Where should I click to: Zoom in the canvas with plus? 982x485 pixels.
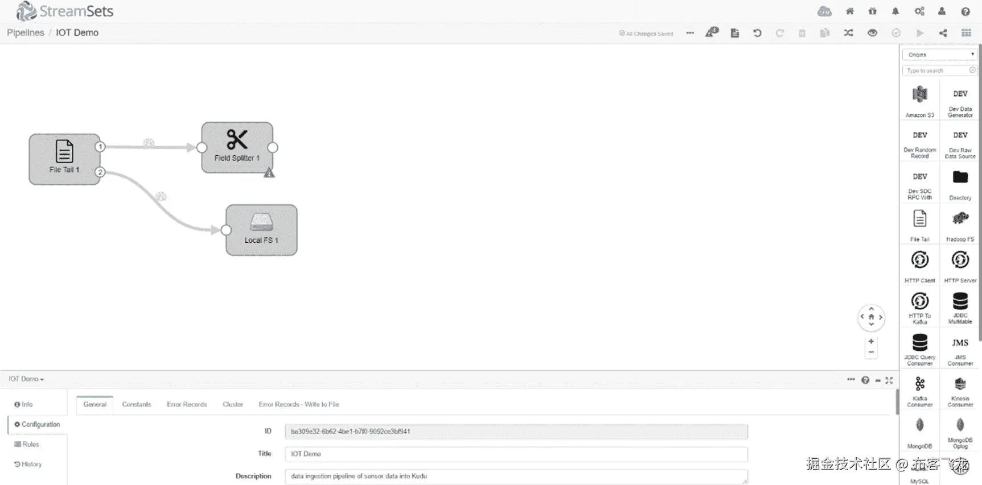pyautogui.click(x=871, y=341)
